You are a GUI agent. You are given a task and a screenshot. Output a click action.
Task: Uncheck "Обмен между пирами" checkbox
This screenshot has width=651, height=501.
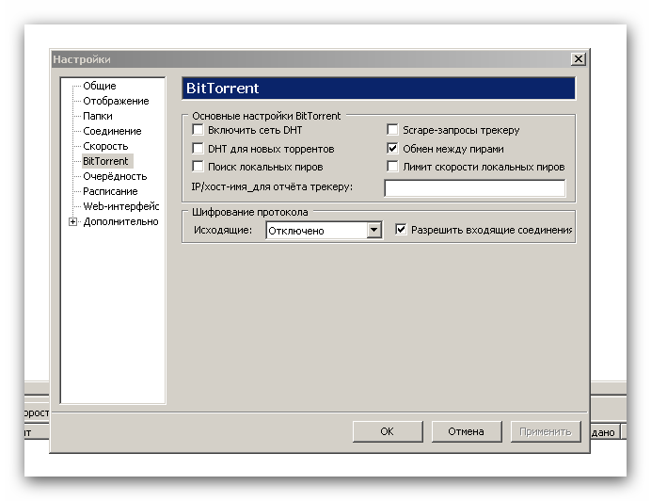pos(392,149)
